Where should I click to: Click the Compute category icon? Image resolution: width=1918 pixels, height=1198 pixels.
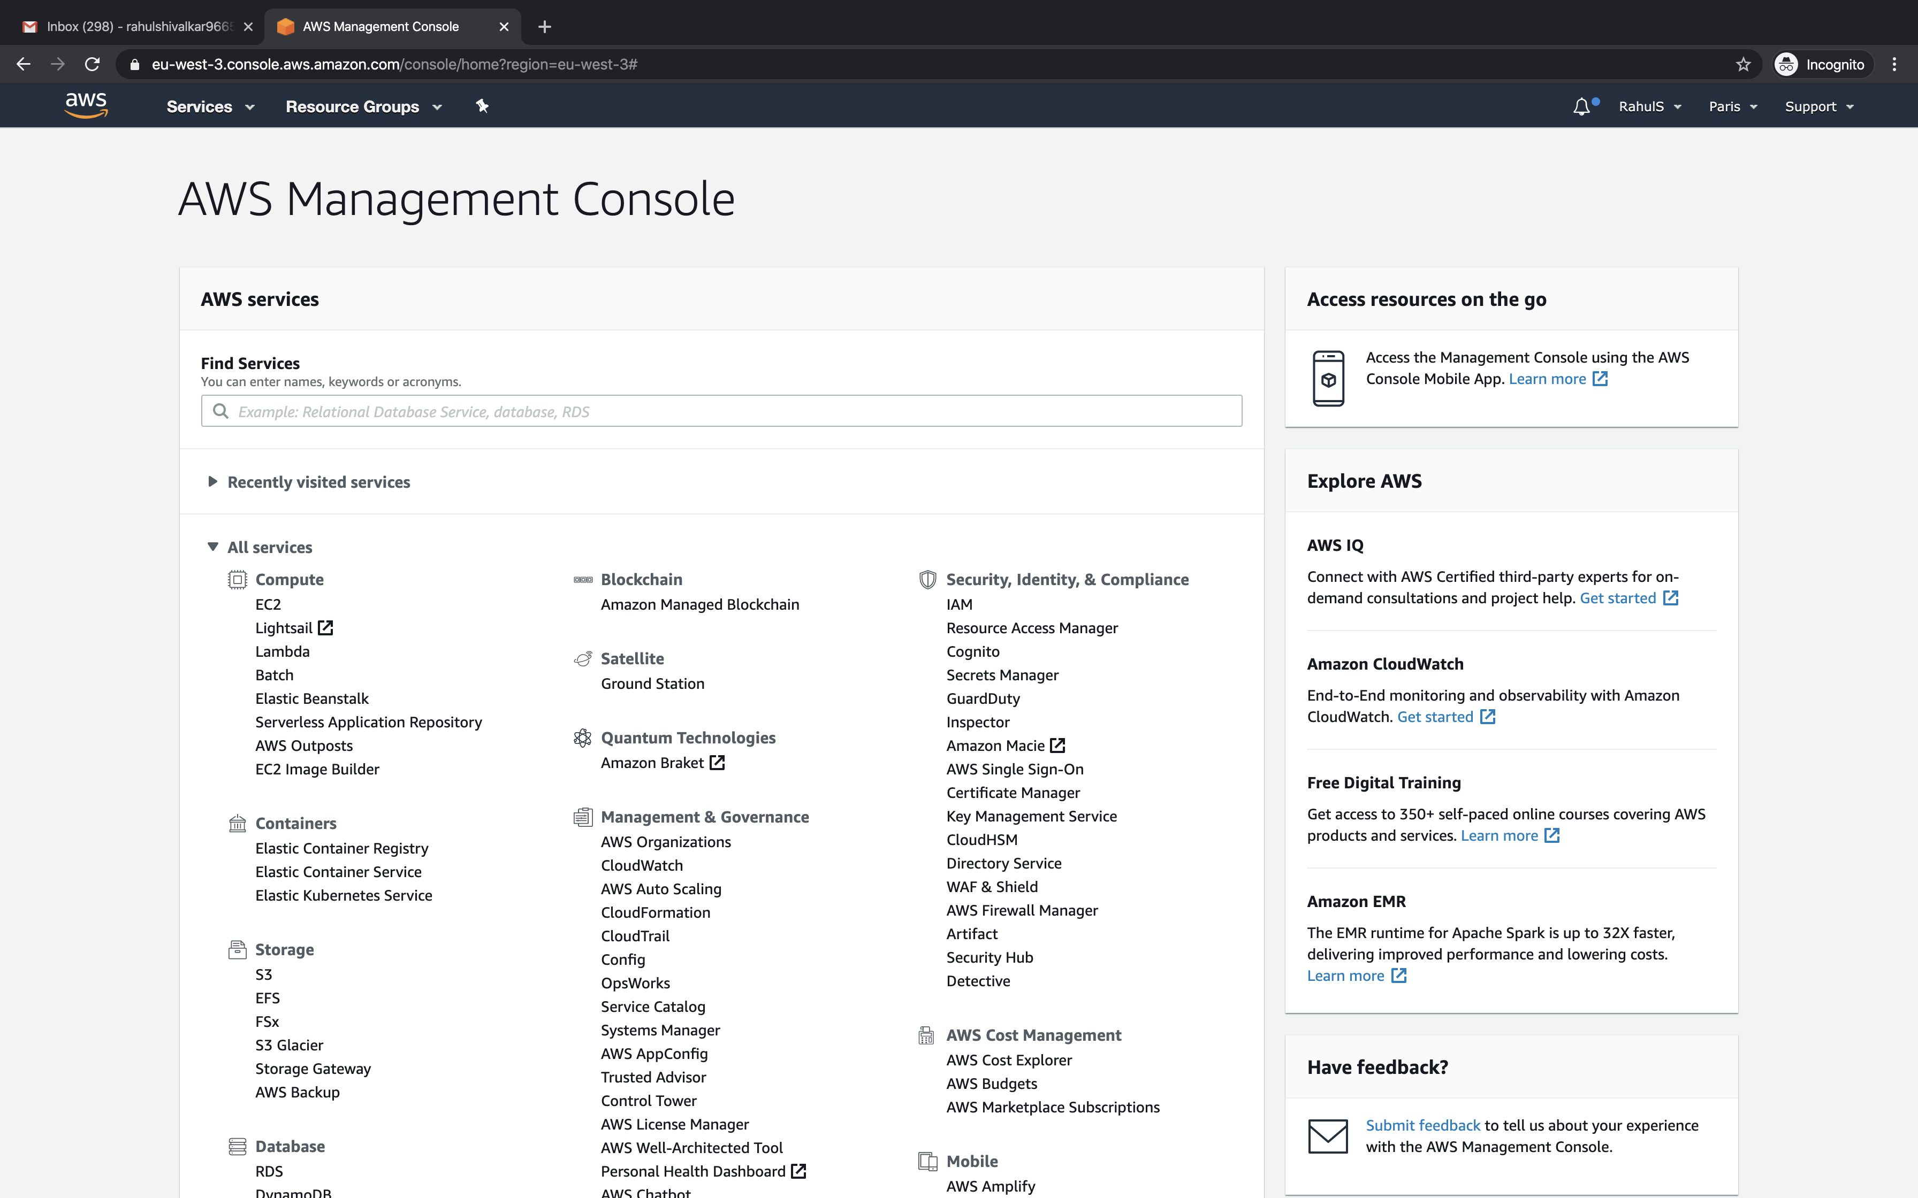click(237, 579)
